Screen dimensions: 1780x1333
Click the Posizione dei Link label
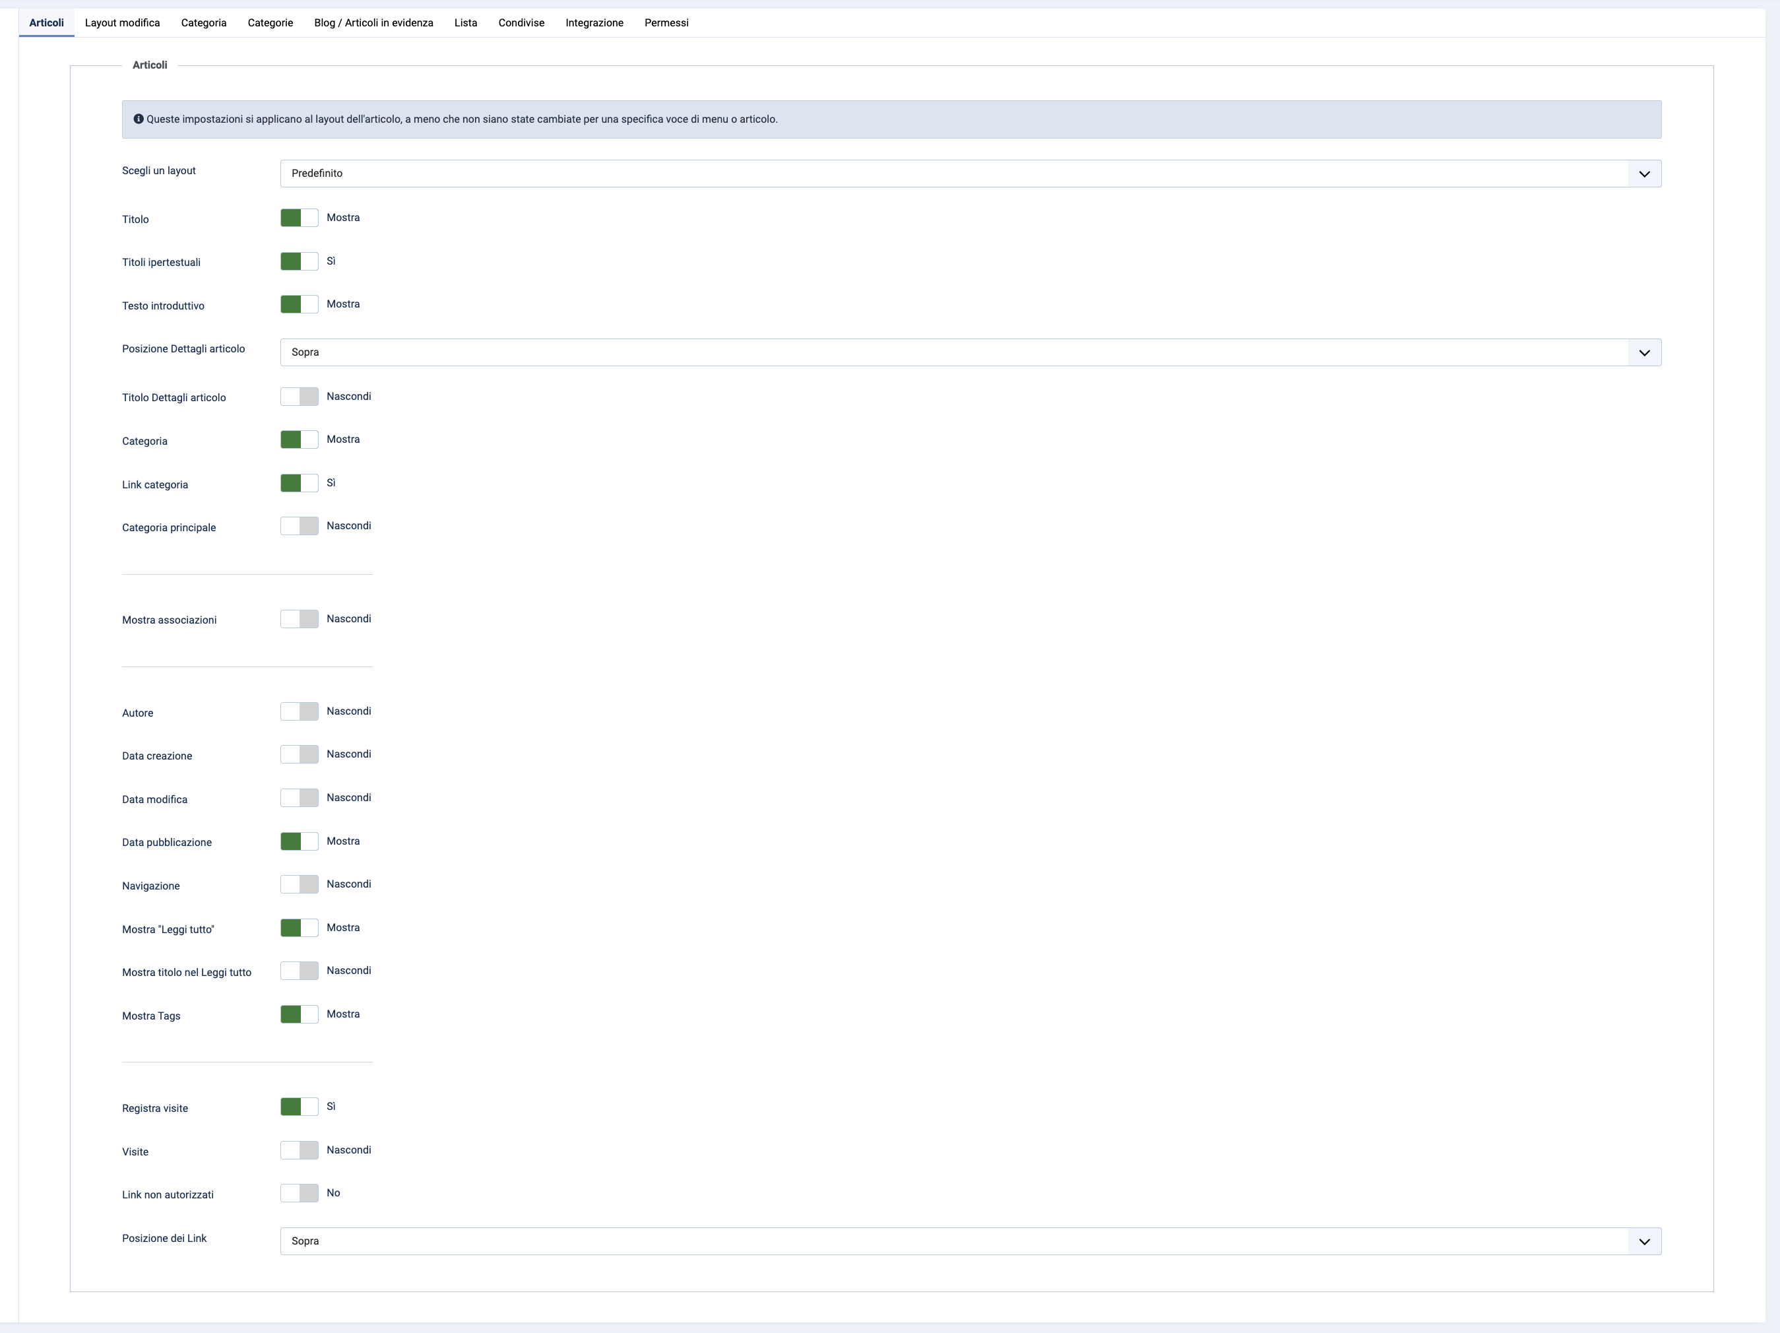coord(164,1239)
